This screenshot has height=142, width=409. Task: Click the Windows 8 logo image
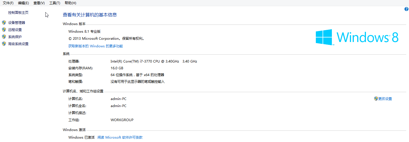[357, 37]
